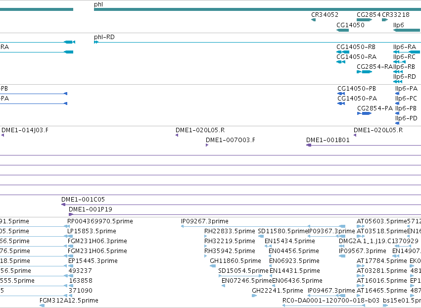Select EST IP09467.3prime

point(331,291)
